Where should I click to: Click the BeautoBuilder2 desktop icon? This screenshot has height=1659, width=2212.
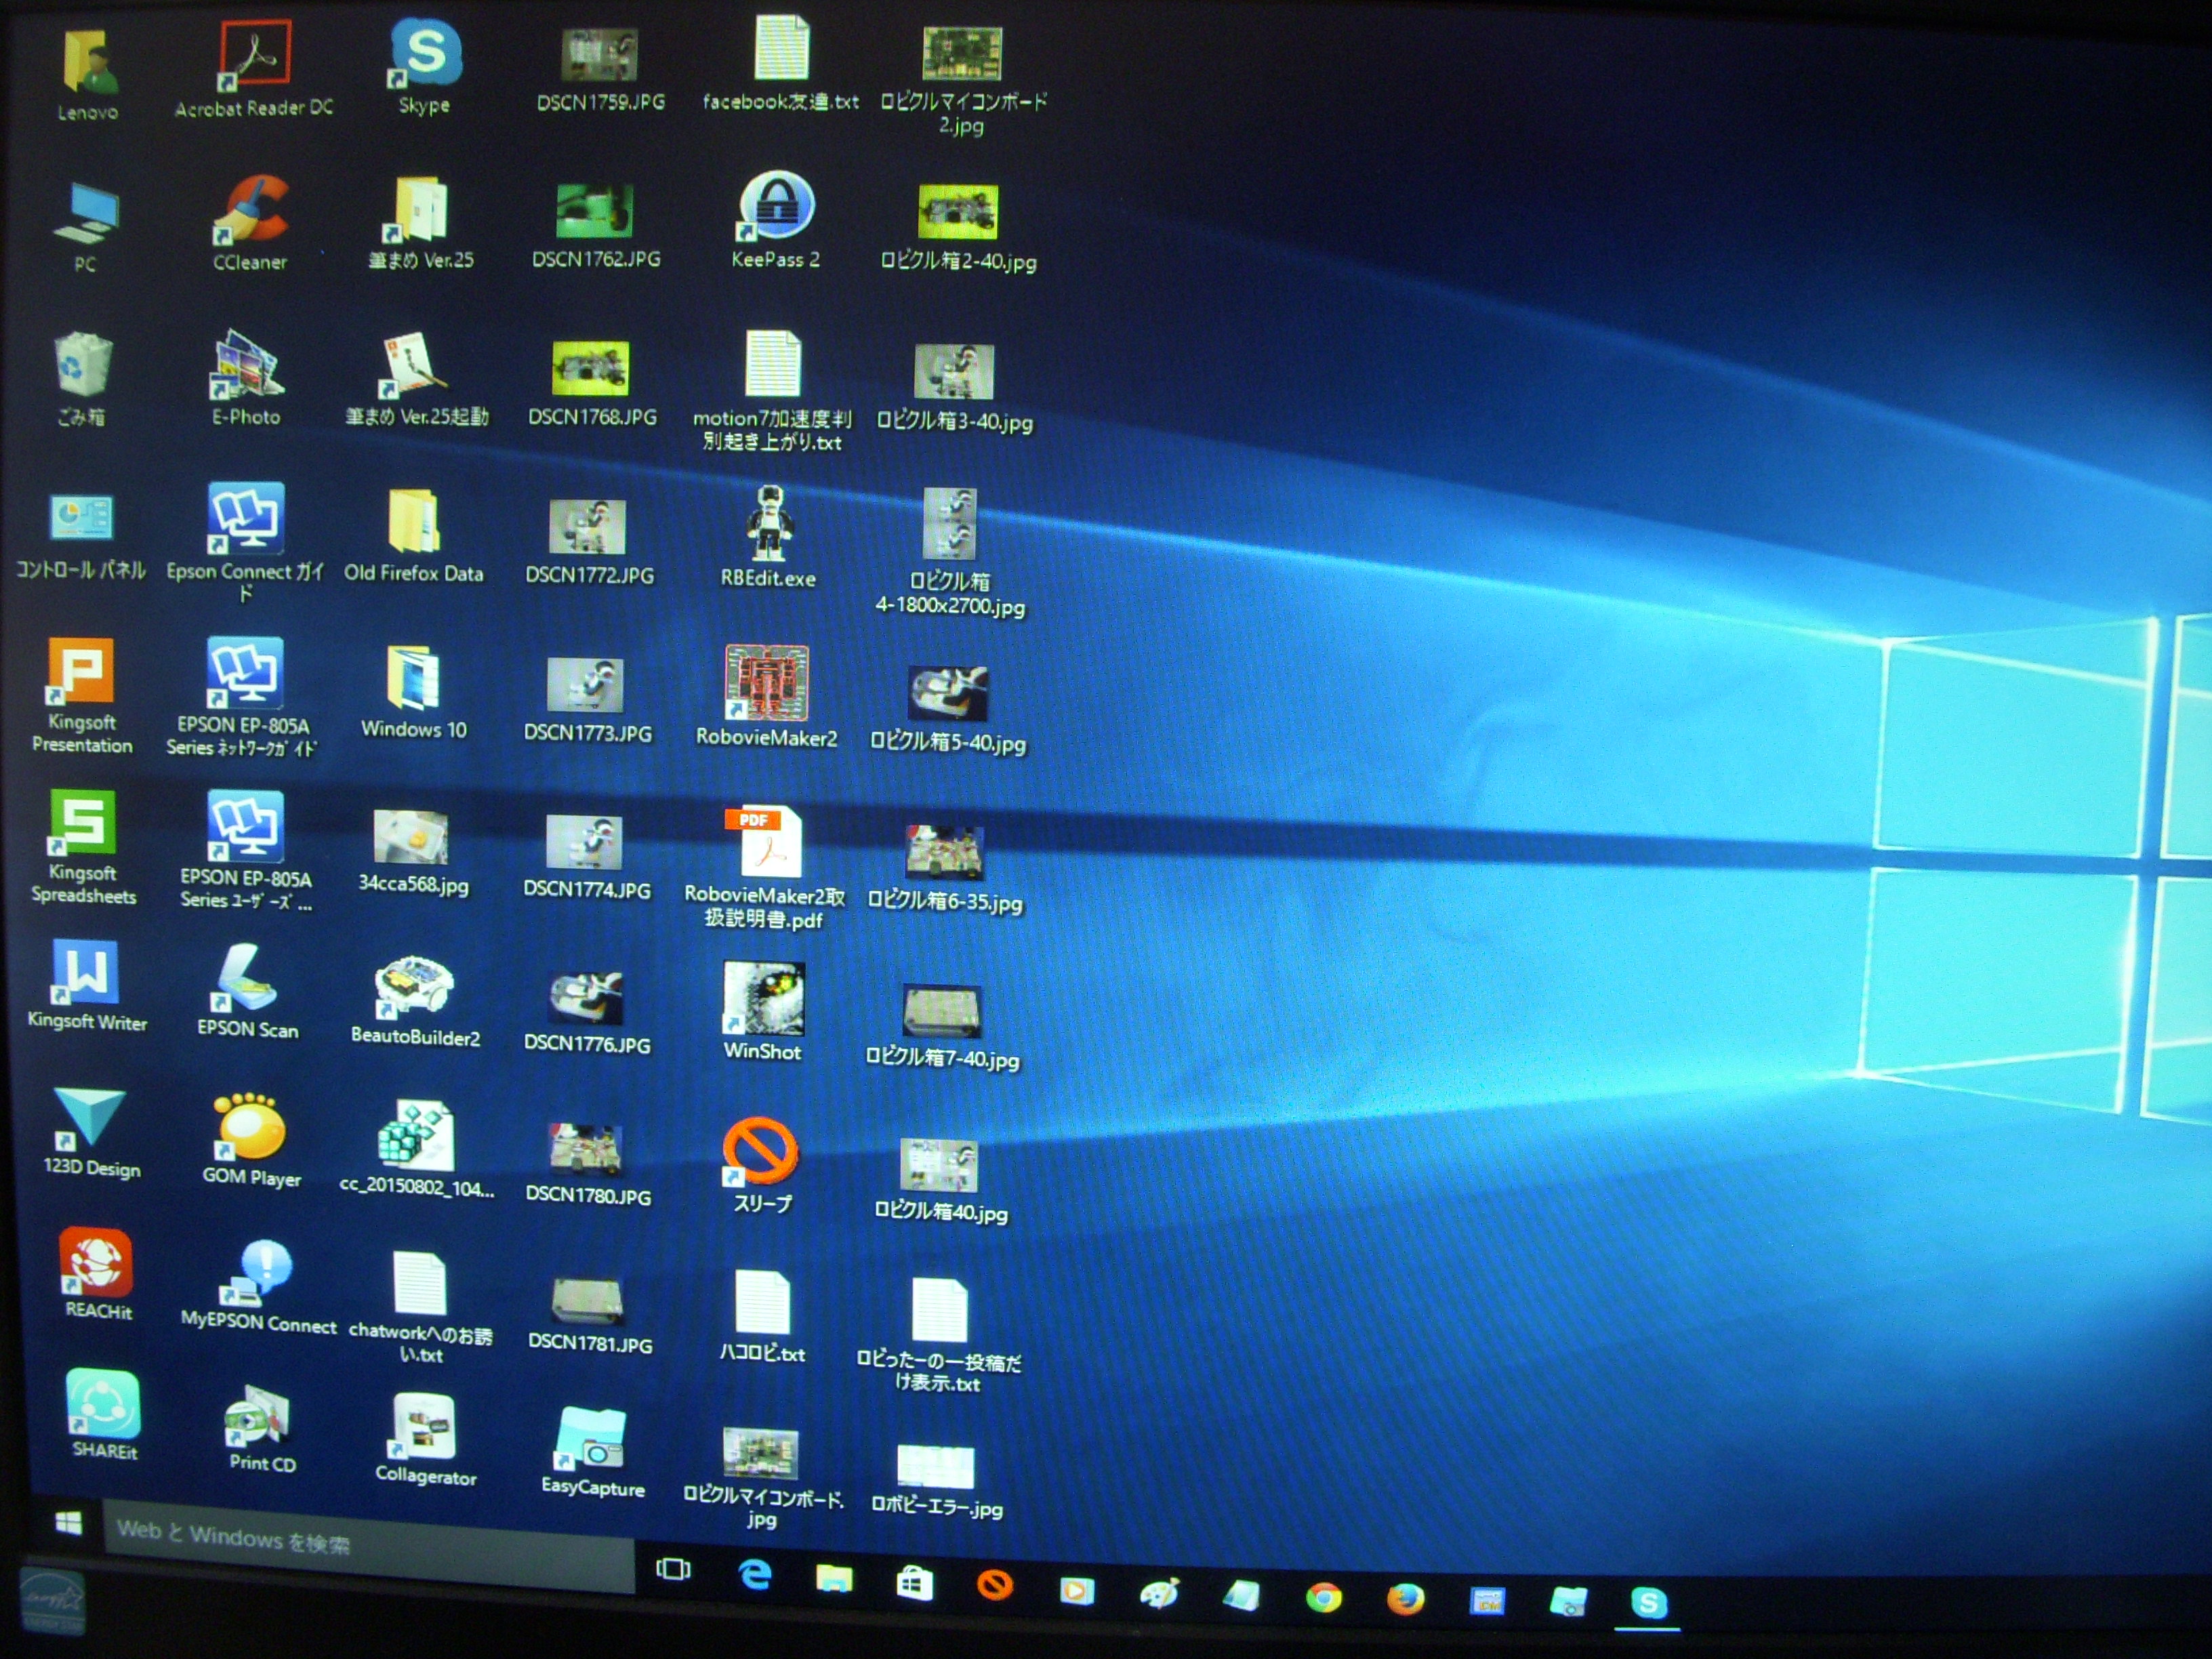coord(415,989)
